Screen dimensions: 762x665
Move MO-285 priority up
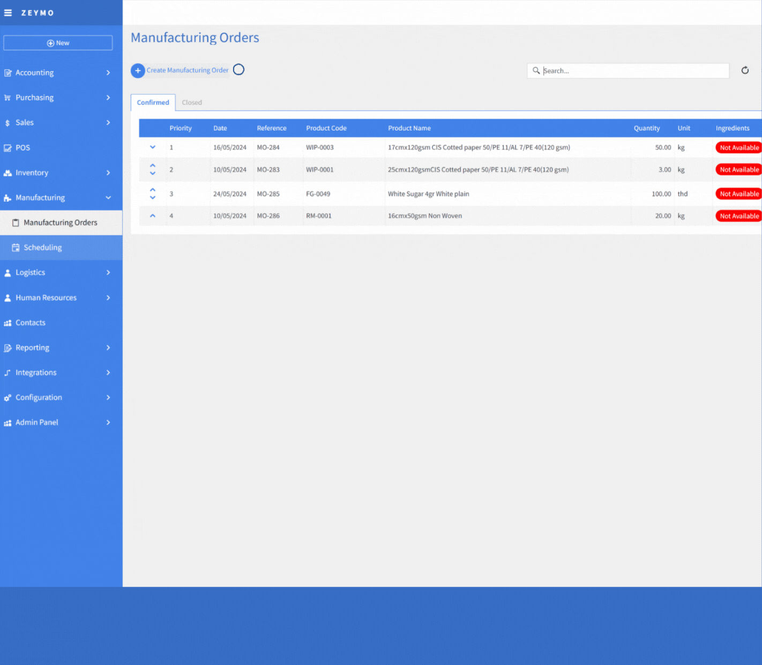[x=153, y=190]
